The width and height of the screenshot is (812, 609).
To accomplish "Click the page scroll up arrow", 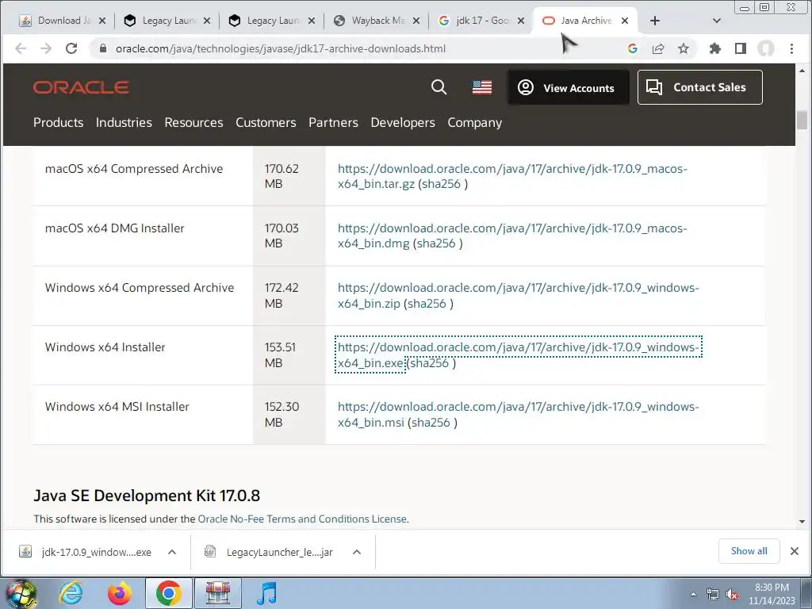I will [802, 70].
